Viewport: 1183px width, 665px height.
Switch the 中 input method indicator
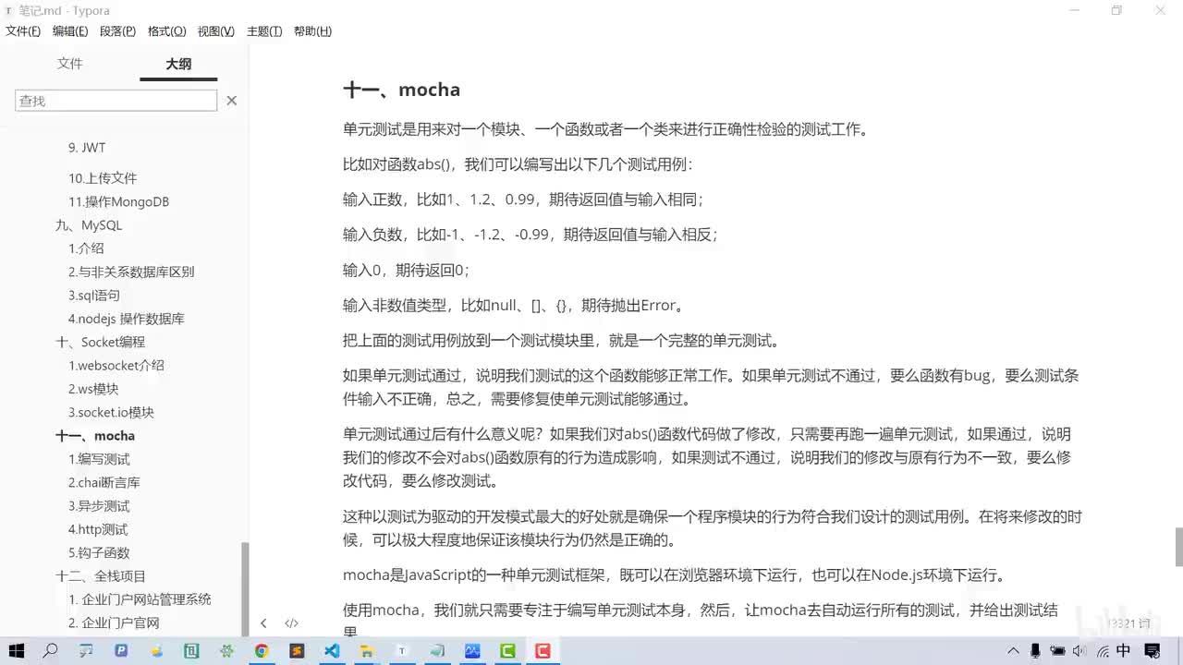click(1124, 651)
